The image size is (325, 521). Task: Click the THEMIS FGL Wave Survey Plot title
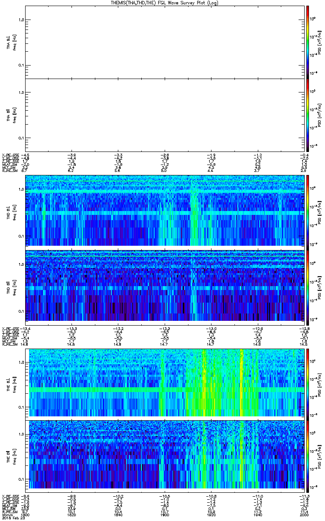(165, 3)
